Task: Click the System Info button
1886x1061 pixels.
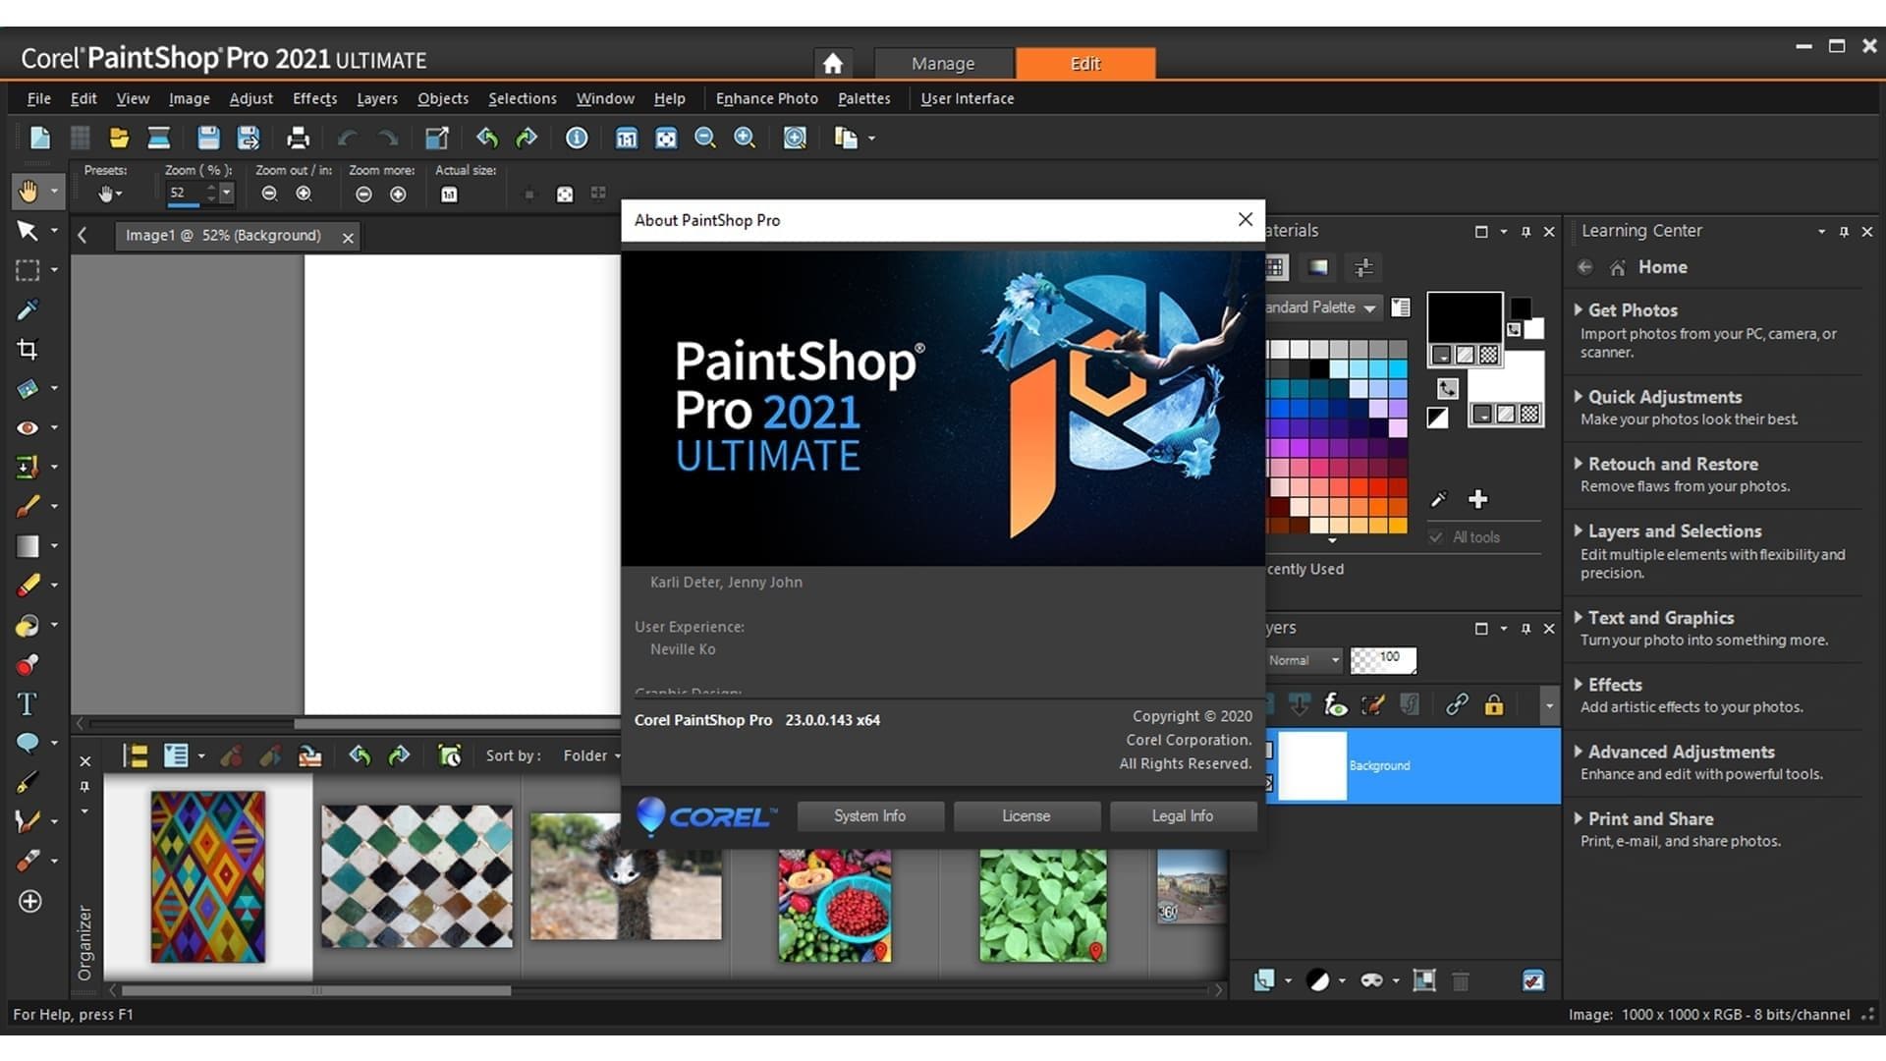Action: (x=868, y=816)
